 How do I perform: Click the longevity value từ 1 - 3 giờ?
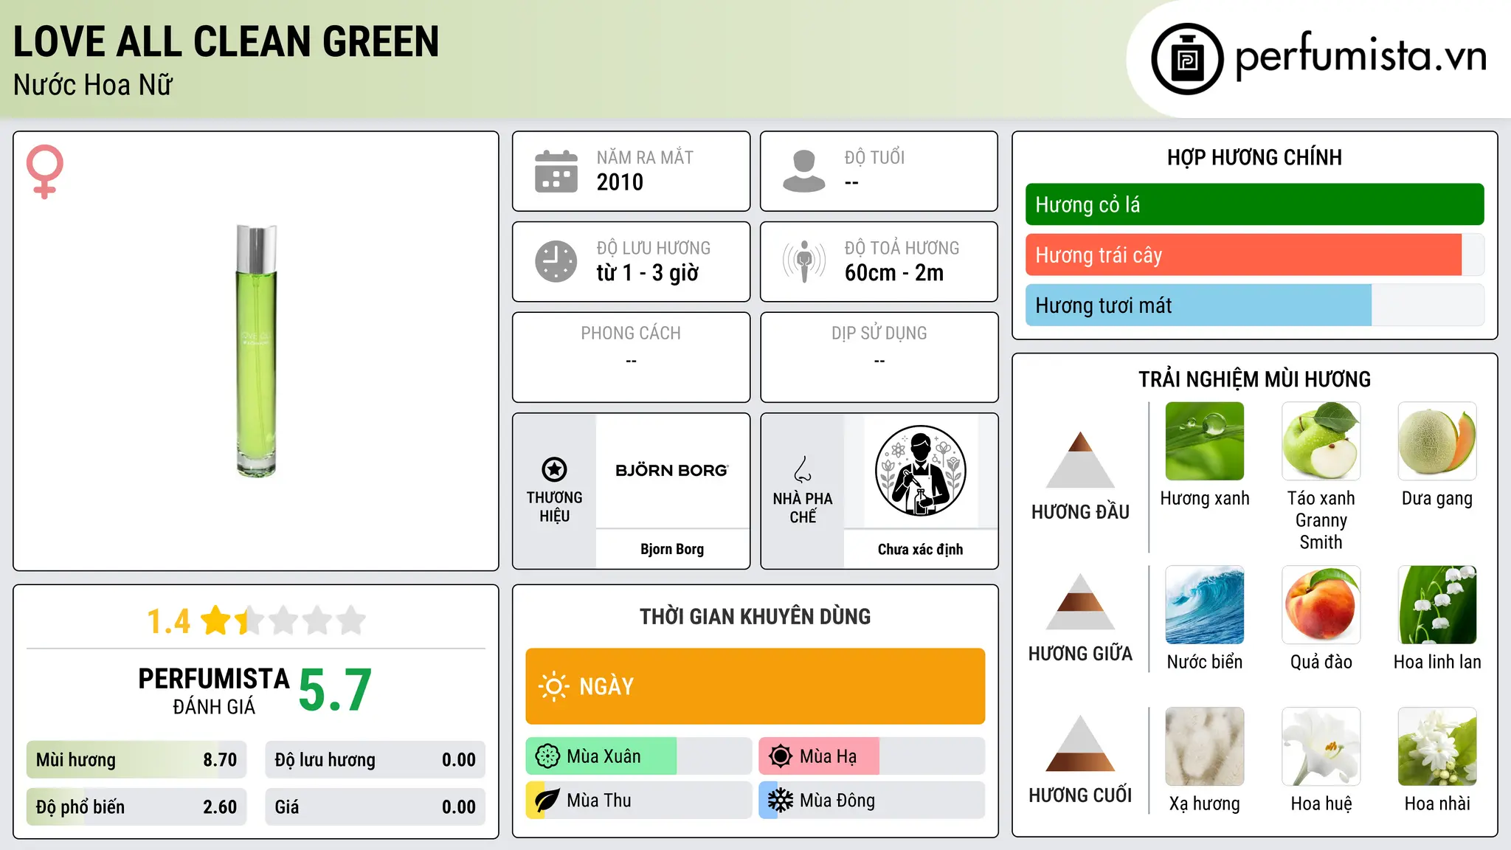pos(647,273)
